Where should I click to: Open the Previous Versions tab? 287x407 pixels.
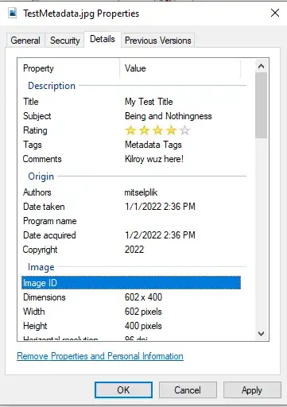[x=158, y=41]
